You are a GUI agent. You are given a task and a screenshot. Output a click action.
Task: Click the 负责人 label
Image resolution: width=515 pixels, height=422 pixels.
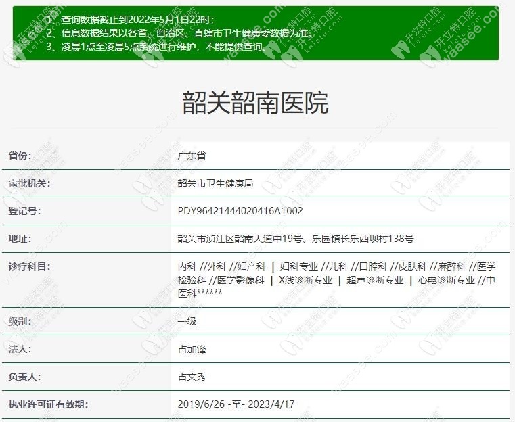(x=24, y=377)
